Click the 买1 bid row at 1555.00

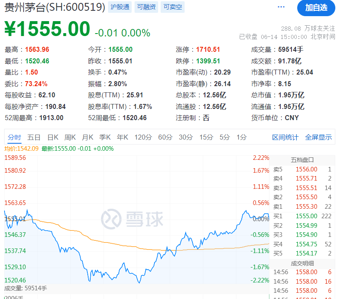(x=303, y=216)
